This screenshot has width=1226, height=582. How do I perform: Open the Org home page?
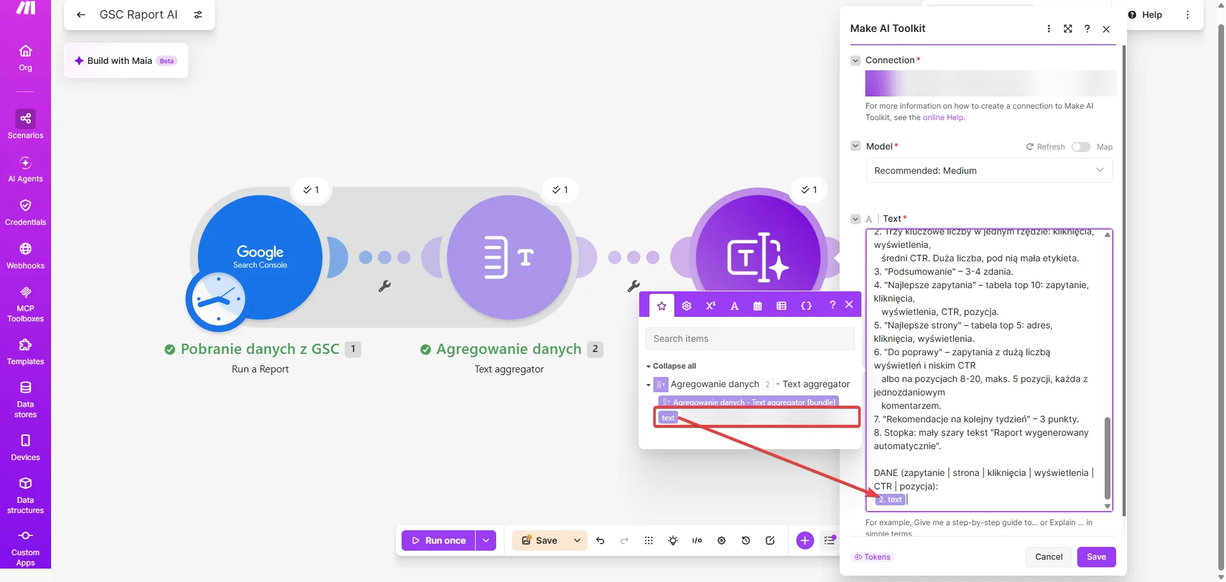[26, 58]
